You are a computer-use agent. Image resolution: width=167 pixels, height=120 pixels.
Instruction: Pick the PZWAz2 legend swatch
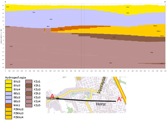8,109
